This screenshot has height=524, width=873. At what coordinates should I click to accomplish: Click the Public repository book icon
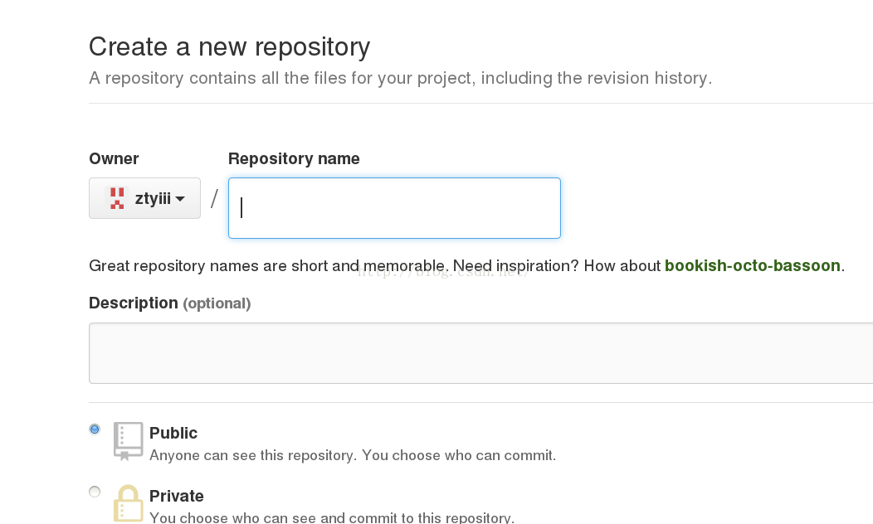[128, 440]
